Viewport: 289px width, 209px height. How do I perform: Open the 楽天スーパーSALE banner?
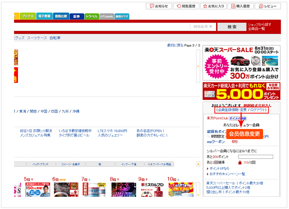point(241,62)
